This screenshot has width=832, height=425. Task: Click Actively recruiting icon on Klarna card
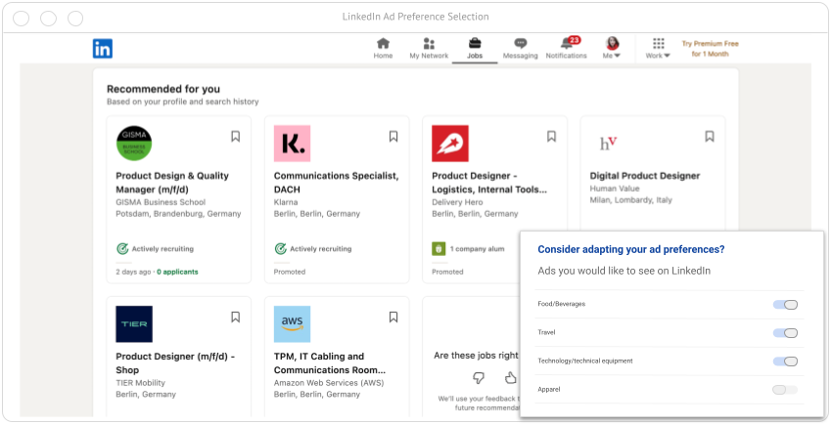pos(281,248)
